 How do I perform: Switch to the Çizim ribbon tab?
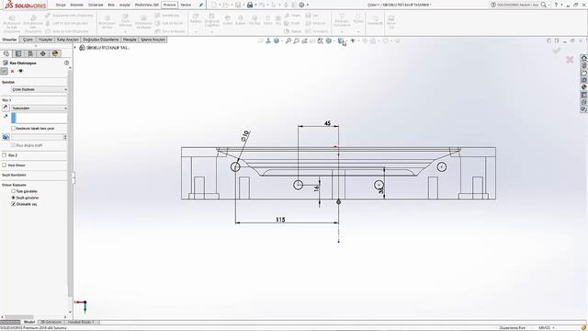[28, 40]
